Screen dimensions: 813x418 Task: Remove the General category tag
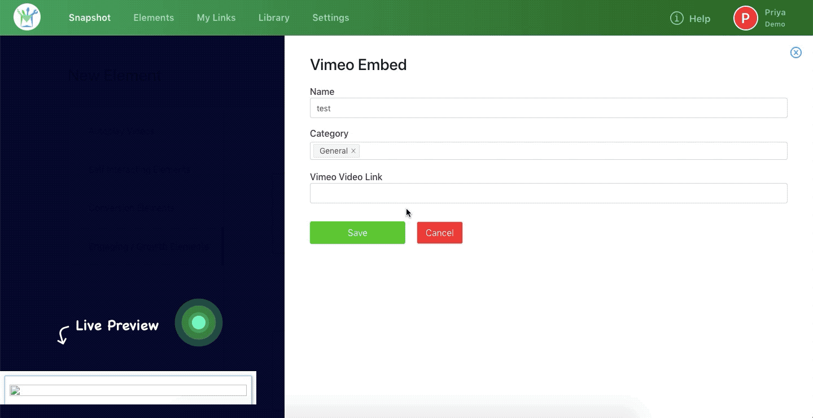353,151
